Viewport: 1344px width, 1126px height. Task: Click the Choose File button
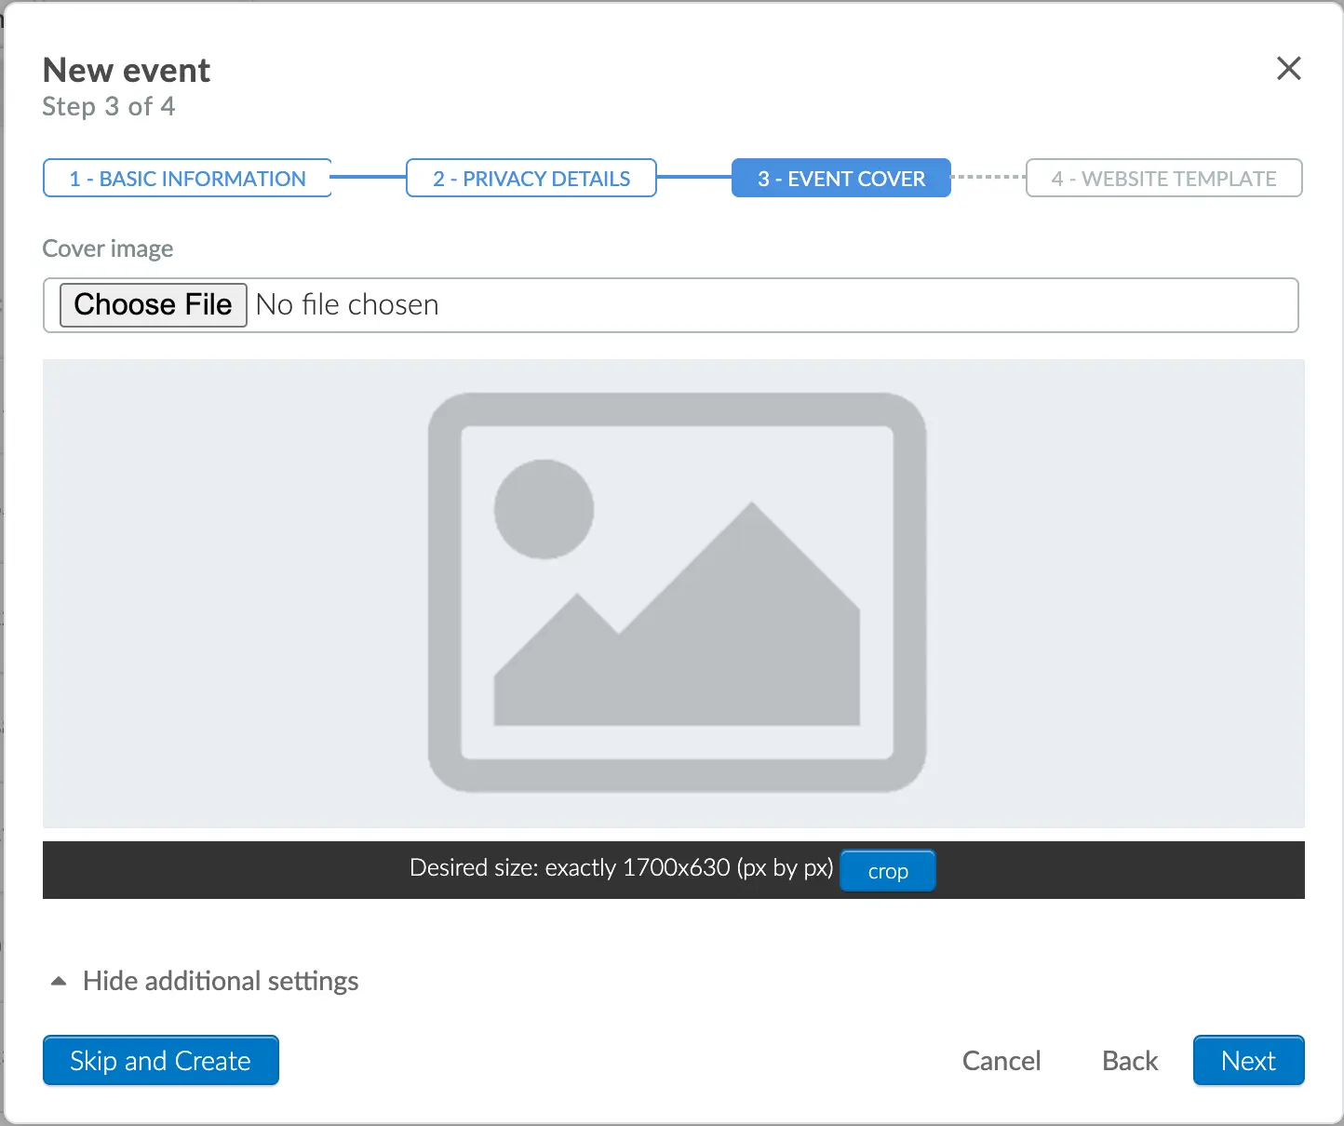pos(153,304)
